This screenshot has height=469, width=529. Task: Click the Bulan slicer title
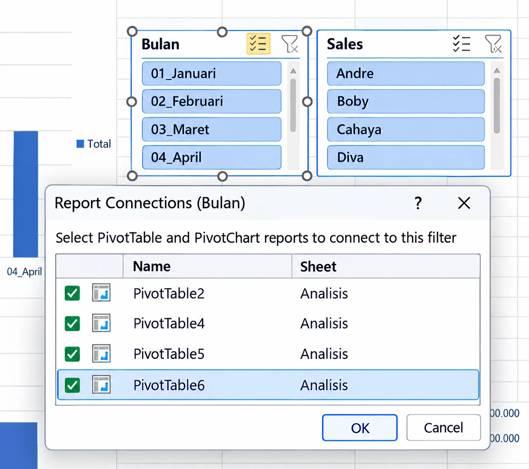coord(160,44)
